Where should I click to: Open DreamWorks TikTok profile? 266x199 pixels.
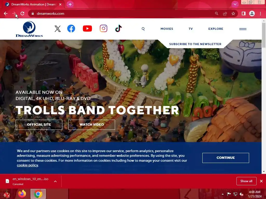coord(118,29)
